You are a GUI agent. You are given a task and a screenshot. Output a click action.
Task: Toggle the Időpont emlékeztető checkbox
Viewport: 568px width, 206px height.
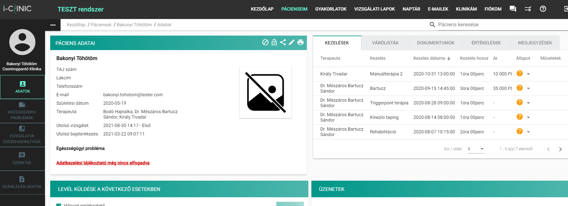point(59,205)
